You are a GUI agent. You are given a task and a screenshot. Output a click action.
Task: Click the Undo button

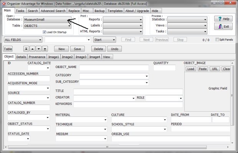point(114,49)
